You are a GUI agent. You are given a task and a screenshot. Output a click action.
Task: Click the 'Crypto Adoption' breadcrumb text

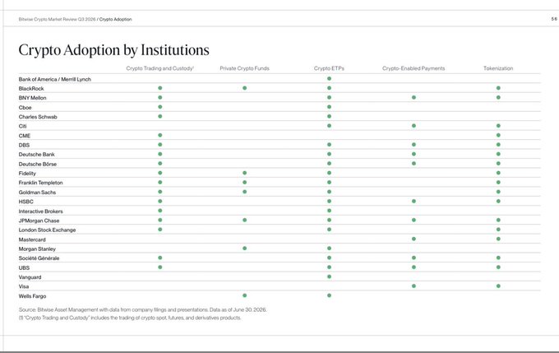116,19
